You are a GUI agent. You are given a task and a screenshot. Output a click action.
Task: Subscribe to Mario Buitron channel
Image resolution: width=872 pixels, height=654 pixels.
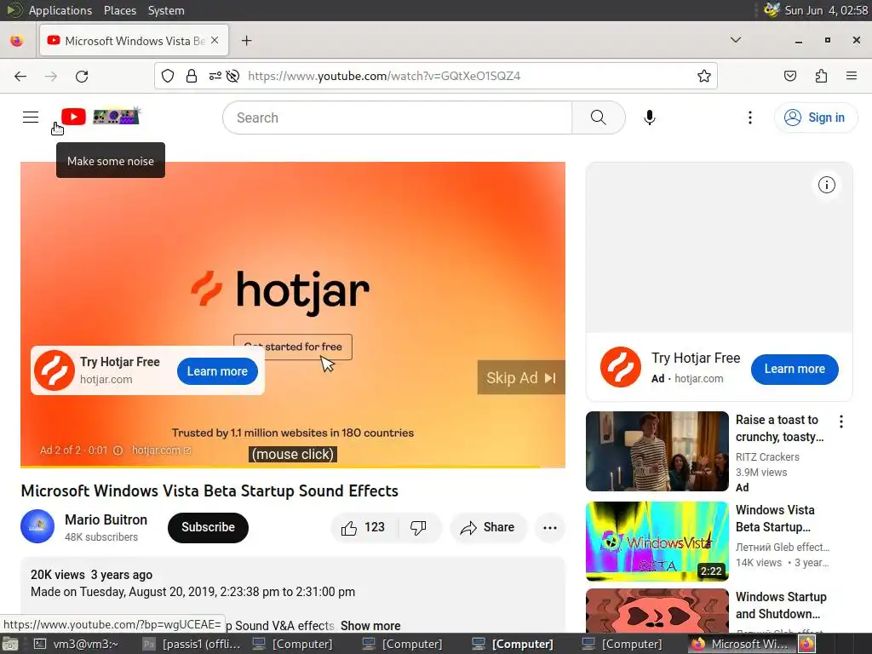(x=208, y=527)
